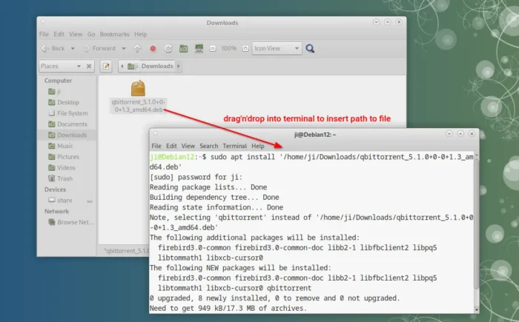Eject the share device
This screenshot has height=322, width=519.
pos(90,201)
